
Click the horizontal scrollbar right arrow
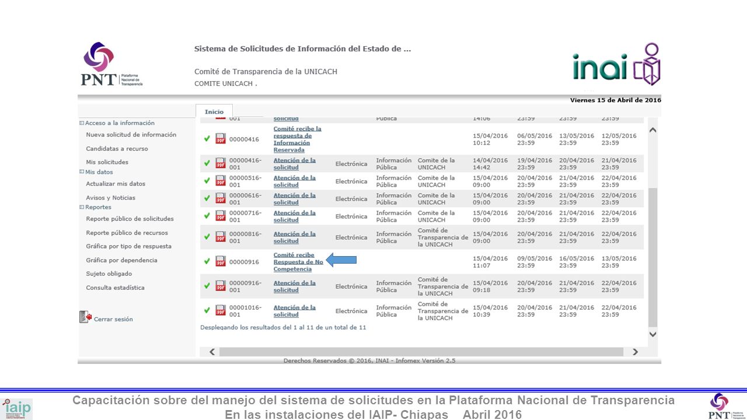click(x=635, y=352)
